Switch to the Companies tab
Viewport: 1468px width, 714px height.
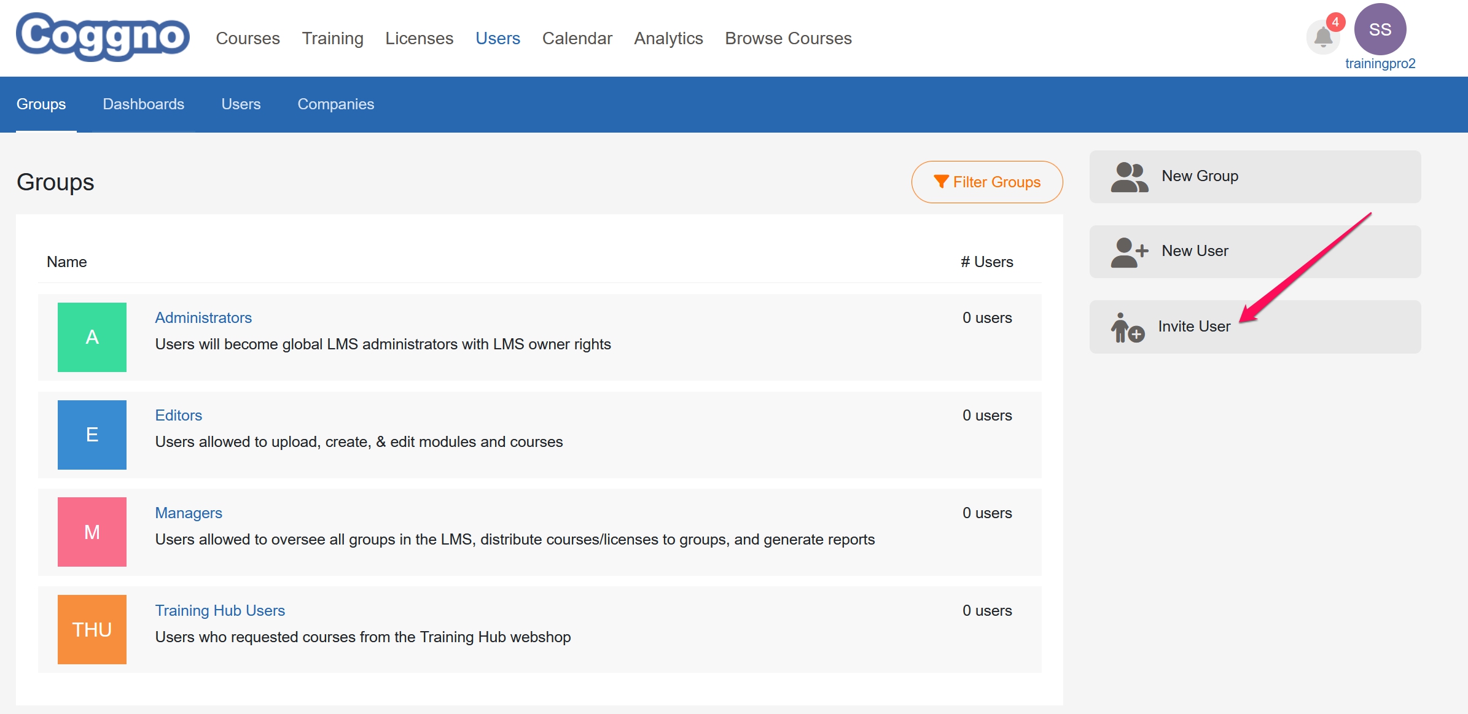(335, 104)
